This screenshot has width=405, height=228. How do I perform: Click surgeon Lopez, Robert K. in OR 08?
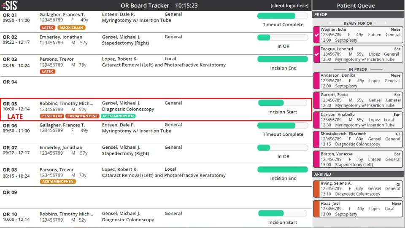click(119, 169)
